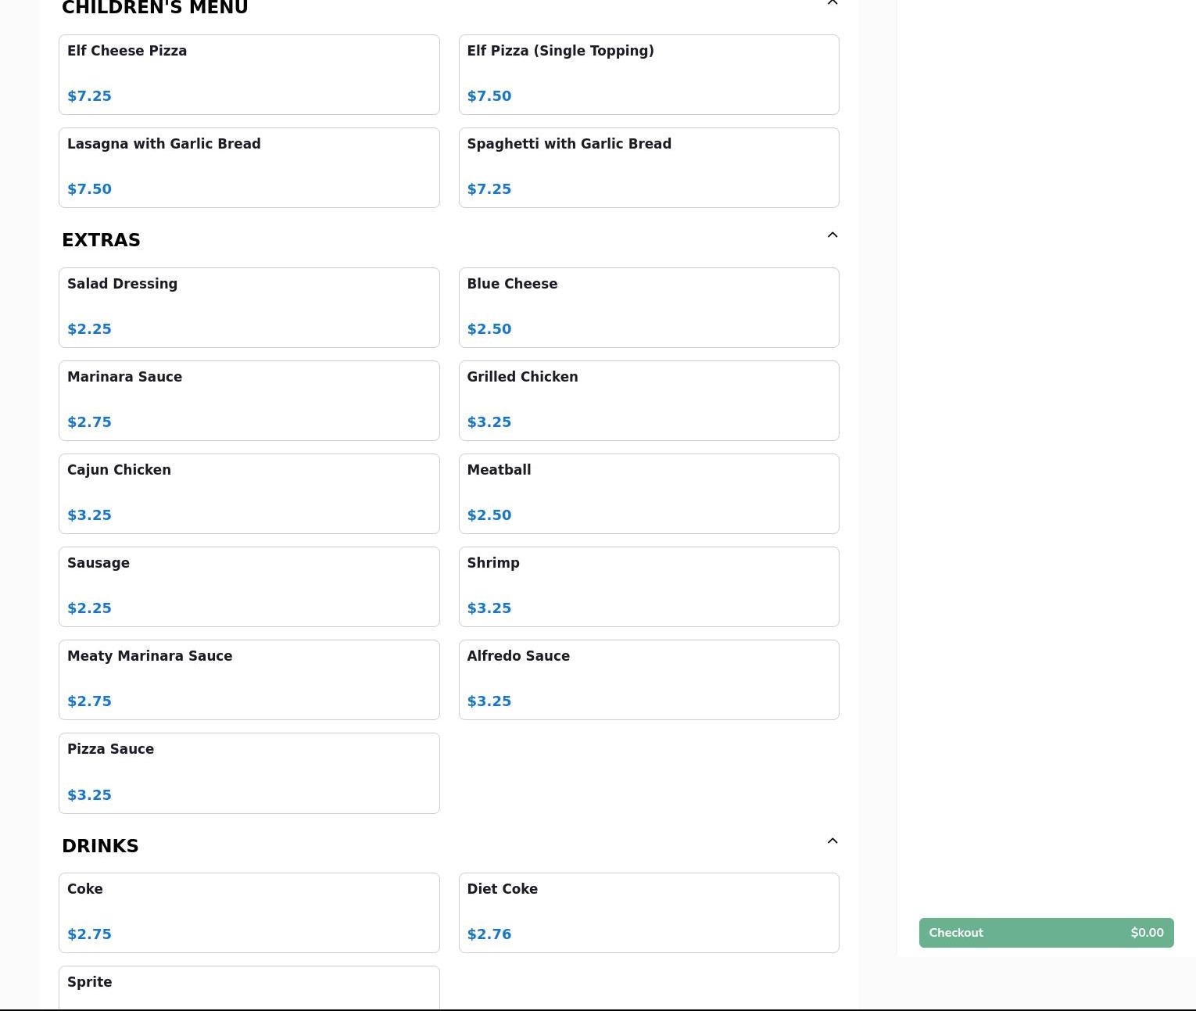1196x1011 pixels.
Task: Add Elf Pizza (Single Topping) to order
Action: pos(648,74)
